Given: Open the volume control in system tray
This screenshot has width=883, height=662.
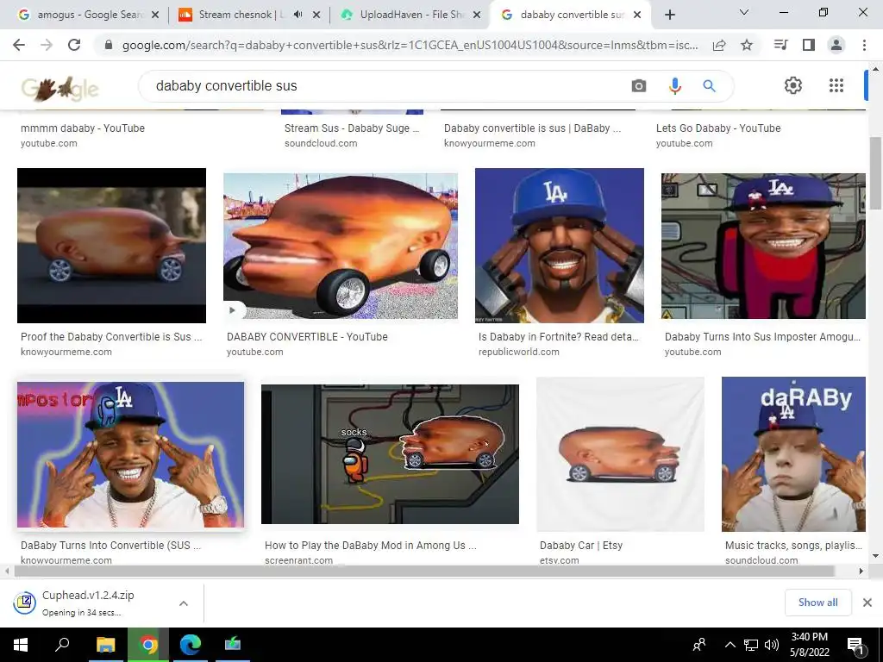Looking at the screenshot, I should [772, 645].
